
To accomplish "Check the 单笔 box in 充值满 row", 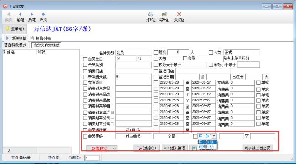I will (x=259, y=83).
